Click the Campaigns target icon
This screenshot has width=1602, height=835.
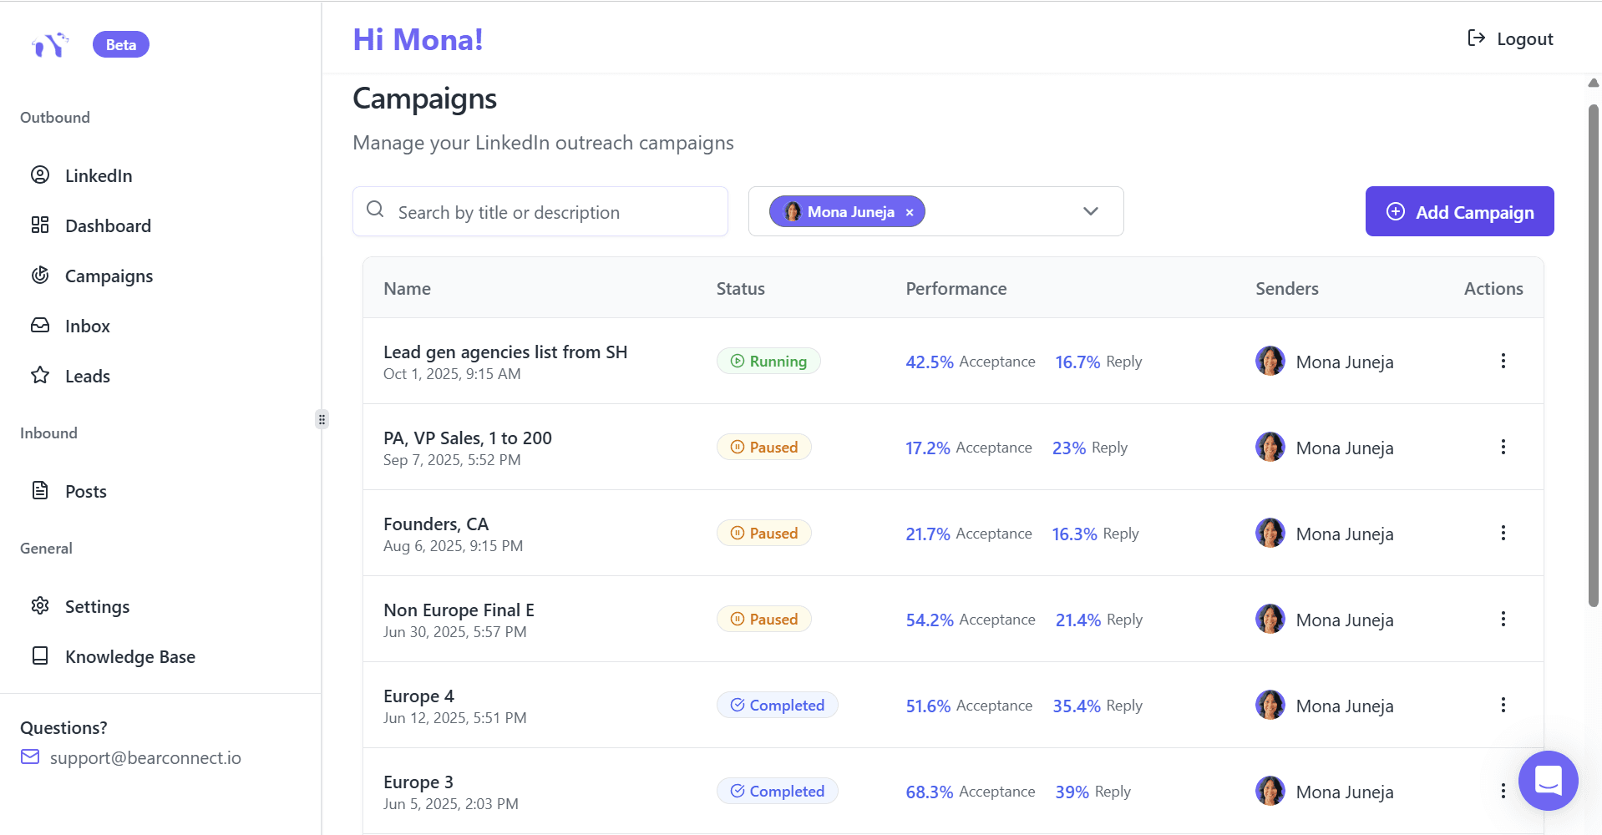tap(39, 276)
